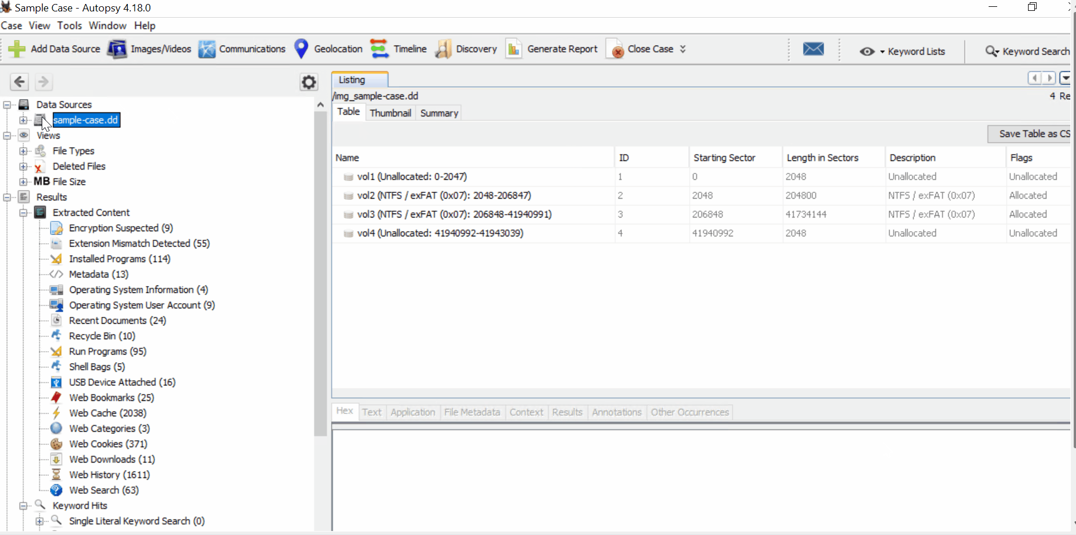Select row vol3 NTFS / exFAT 206848-41940991
Viewport: 1076px width, 535px height.
(x=701, y=214)
